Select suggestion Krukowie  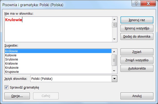(x=58, y=68)
